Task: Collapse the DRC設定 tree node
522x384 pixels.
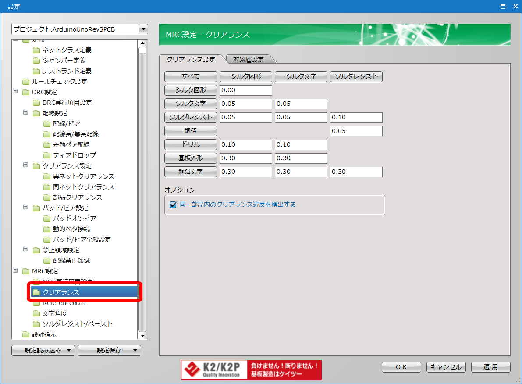Action: tap(15, 92)
